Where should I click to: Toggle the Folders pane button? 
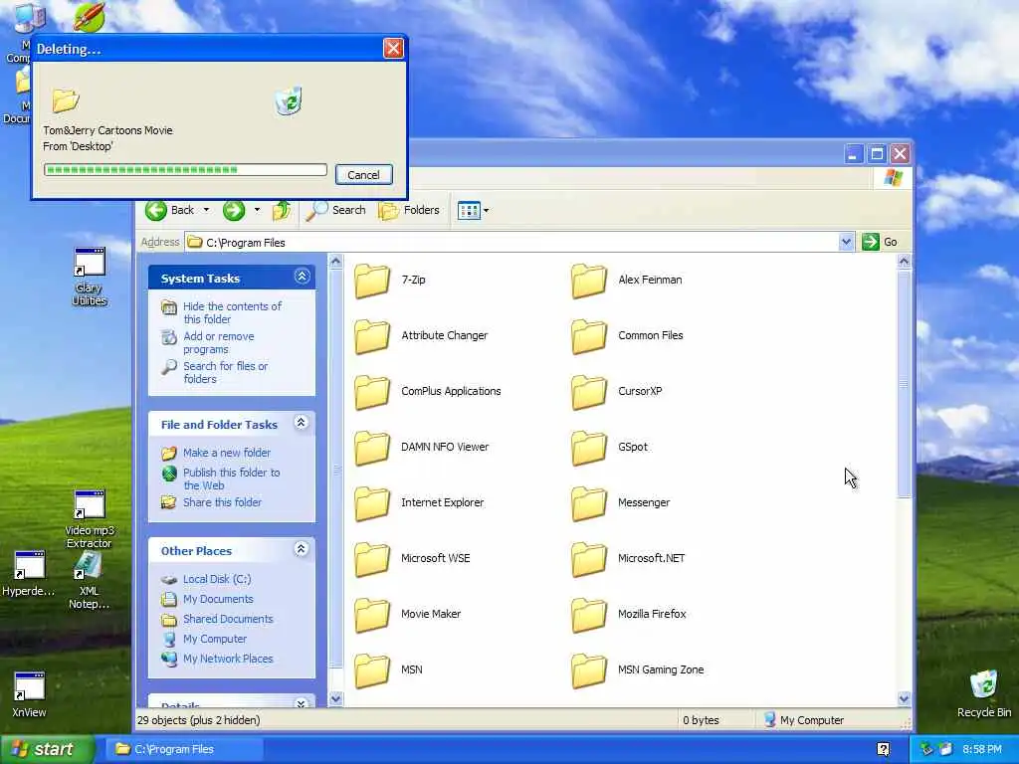coord(409,210)
